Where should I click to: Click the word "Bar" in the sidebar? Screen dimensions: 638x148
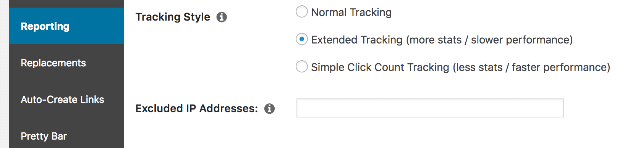pos(59,136)
